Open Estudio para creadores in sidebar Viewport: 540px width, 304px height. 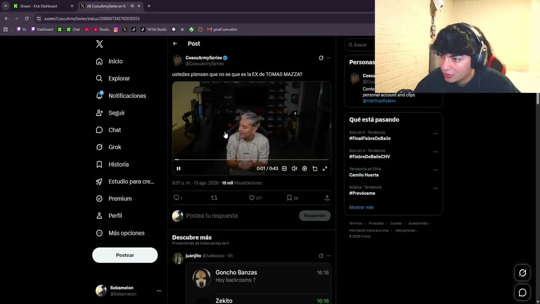pos(125,182)
